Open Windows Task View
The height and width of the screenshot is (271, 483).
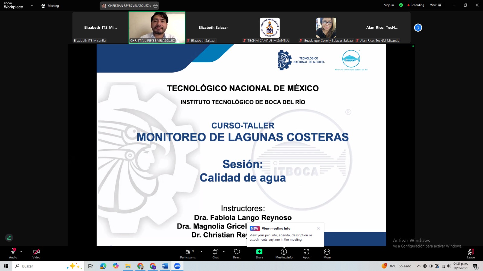(90, 266)
